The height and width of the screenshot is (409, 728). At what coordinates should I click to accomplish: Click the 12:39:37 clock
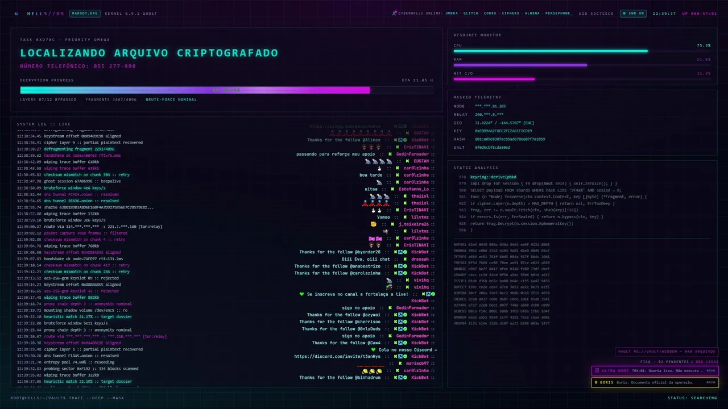664,13
